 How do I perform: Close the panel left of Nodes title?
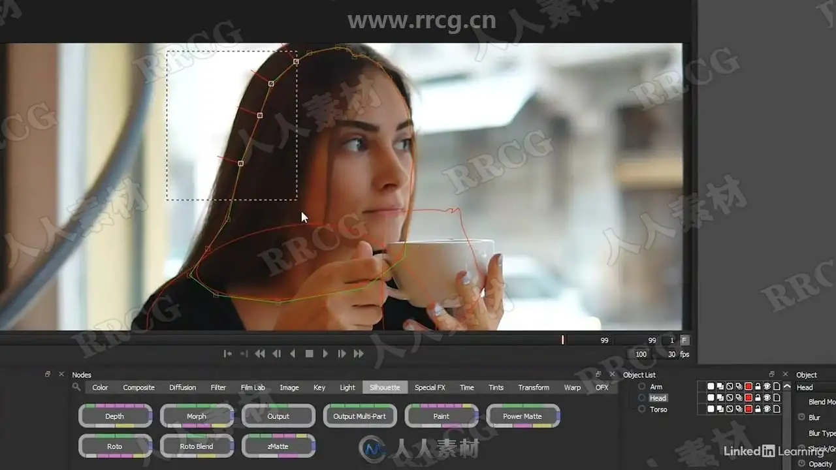tap(61, 374)
